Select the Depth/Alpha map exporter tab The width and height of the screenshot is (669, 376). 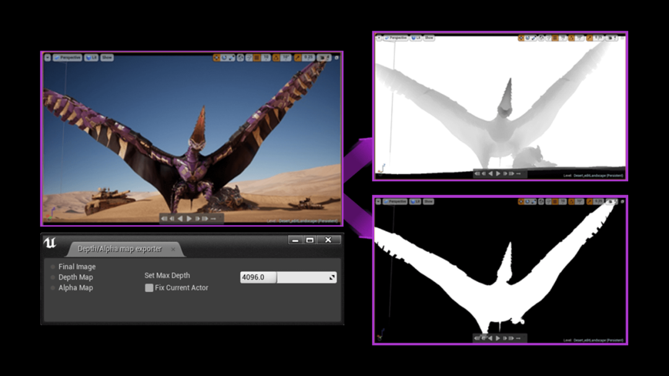click(x=120, y=249)
